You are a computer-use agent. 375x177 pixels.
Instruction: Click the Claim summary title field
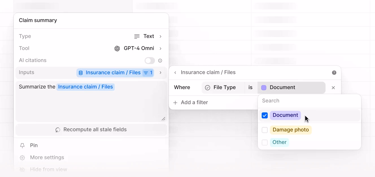(x=91, y=21)
